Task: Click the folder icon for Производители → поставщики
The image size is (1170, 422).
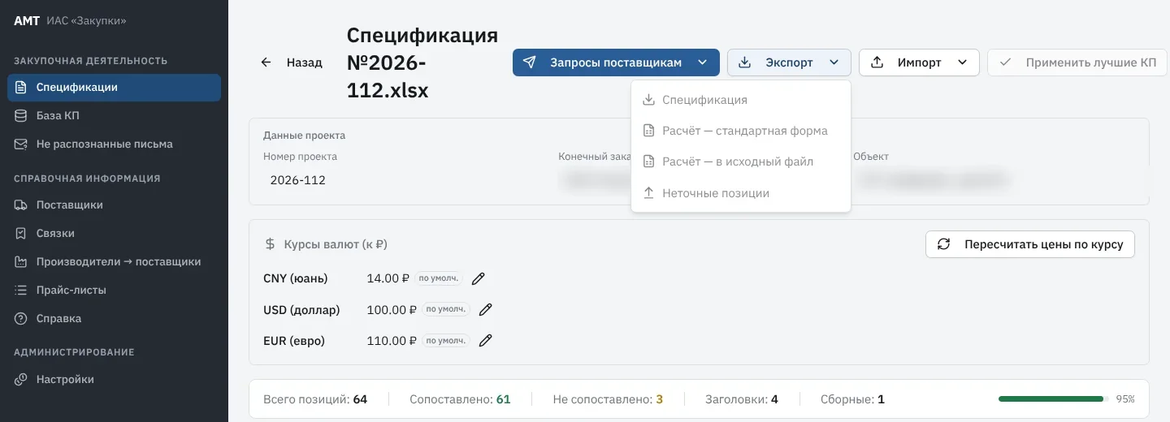Action: (x=21, y=262)
